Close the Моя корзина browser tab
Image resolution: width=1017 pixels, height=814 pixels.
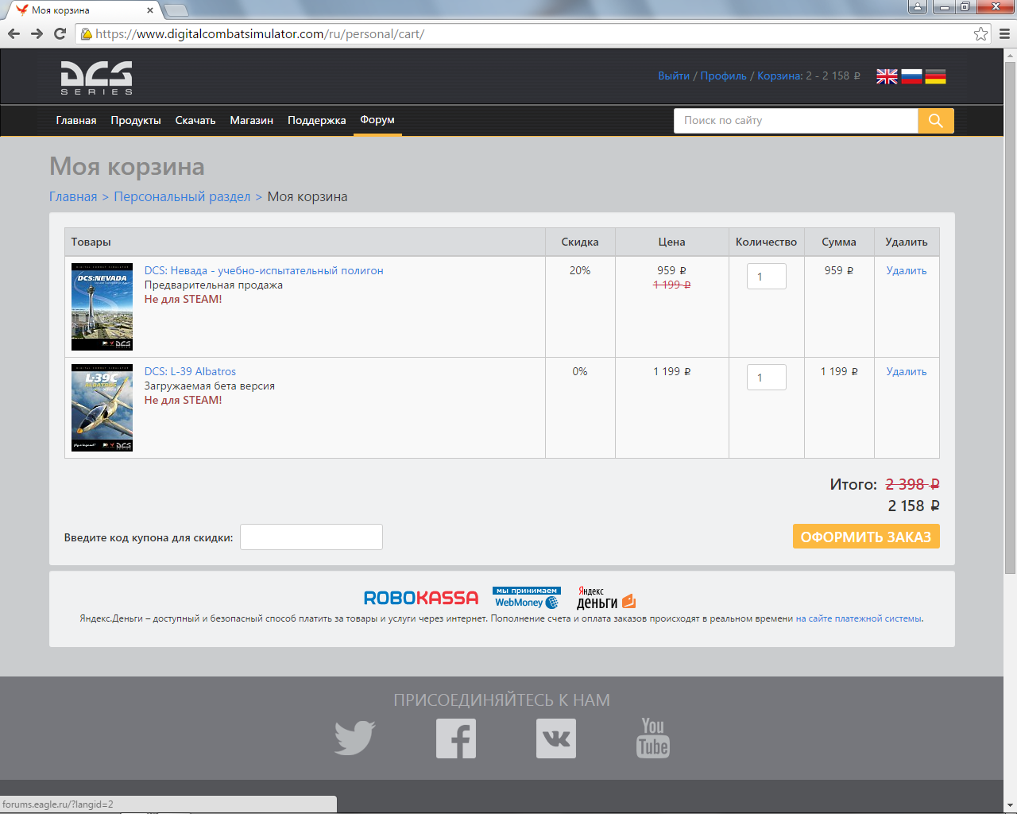(150, 10)
